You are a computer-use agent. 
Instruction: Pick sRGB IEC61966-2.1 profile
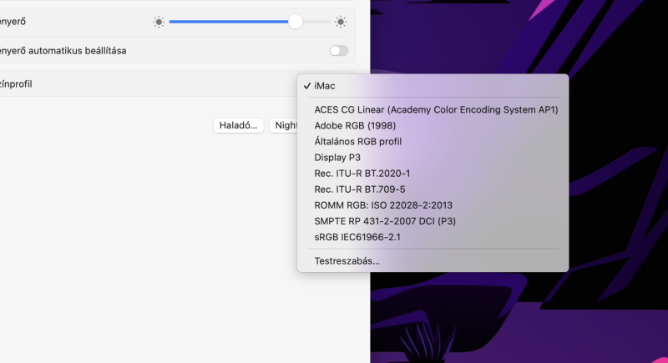(x=433, y=238)
